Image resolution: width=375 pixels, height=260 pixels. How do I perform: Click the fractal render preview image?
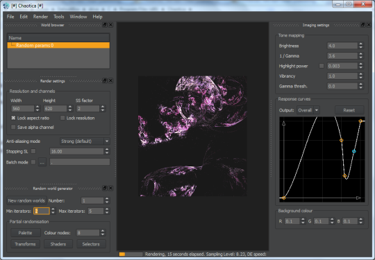(x=192, y=136)
